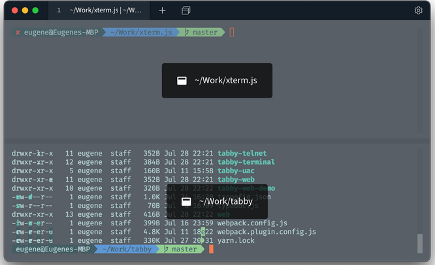The height and width of the screenshot is (265, 435).
Task: Click eugene@Eugenes-MBP in the top prompt
Action: pyautogui.click(x=61, y=33)
